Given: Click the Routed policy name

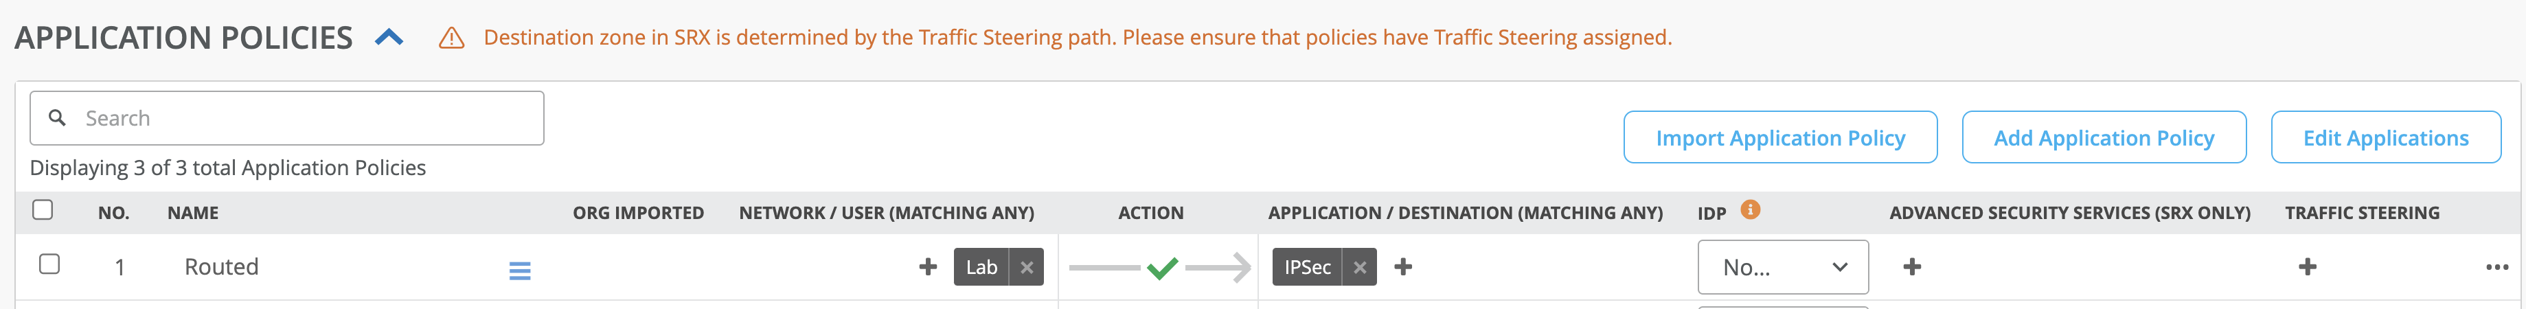Looking at the screenshot, I should point(222,267).
